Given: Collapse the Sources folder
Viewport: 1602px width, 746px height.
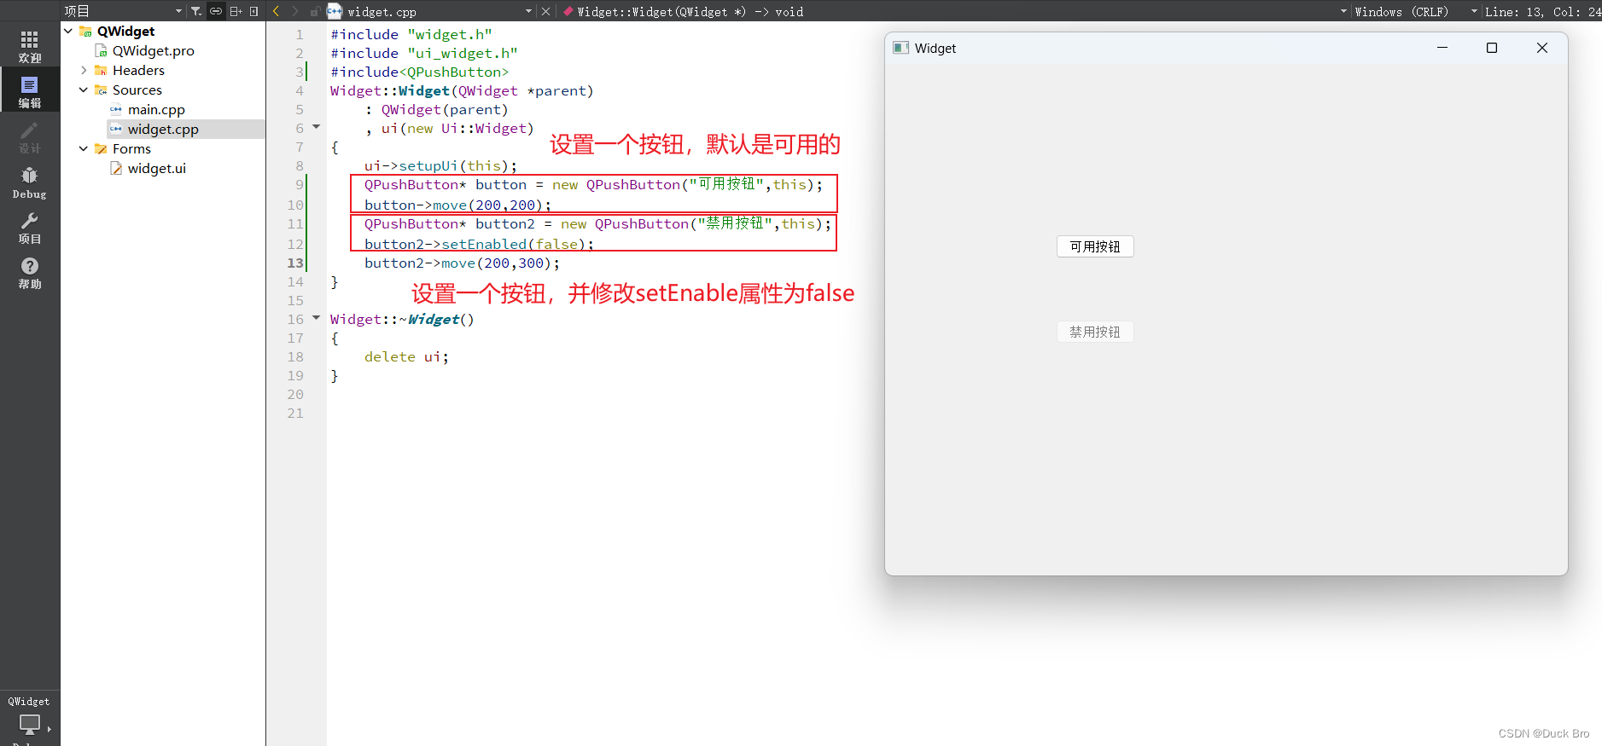Looking at the screenshot, I should (84, 90).
